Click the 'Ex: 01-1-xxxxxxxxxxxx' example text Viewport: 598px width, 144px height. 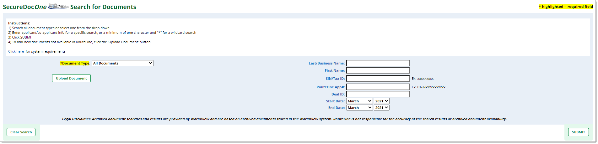428,87
